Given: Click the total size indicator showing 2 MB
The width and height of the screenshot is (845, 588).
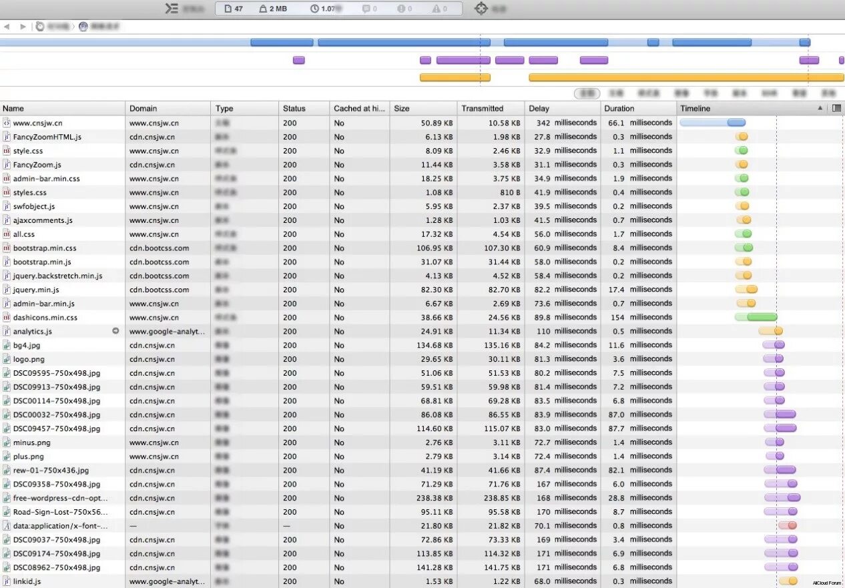Looking at the screenshot, I should click(x=273, y=9).
